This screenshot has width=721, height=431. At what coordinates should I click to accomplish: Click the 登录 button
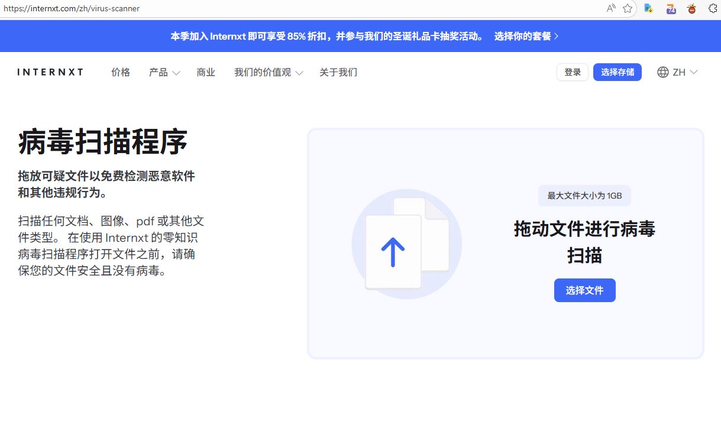[572, 72]
